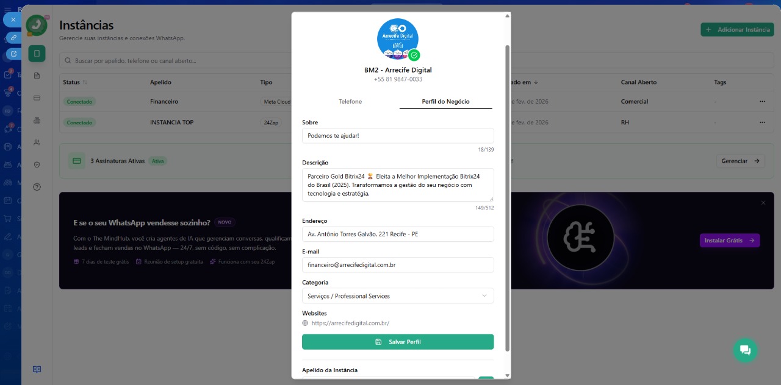The width and height of the screenshot is (781, 385).
Task: Dismiss the MindHub promo banner
Action: tap(763, 202)
